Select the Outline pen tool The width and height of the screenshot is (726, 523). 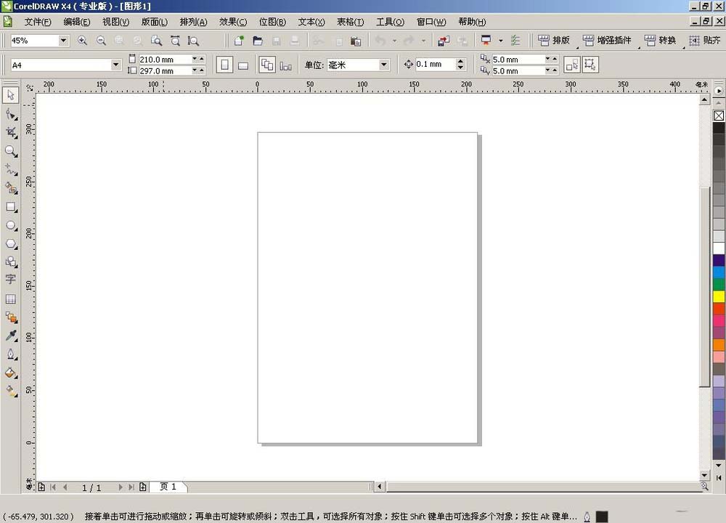pyautogui.click(x=11, y=354)
